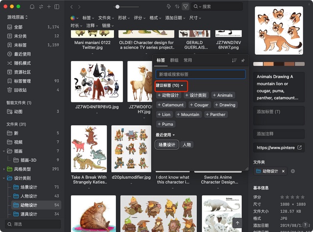This screenshot has width=313, height=232.
Task: Set rating with the fifth star
Action: point(303,197)
